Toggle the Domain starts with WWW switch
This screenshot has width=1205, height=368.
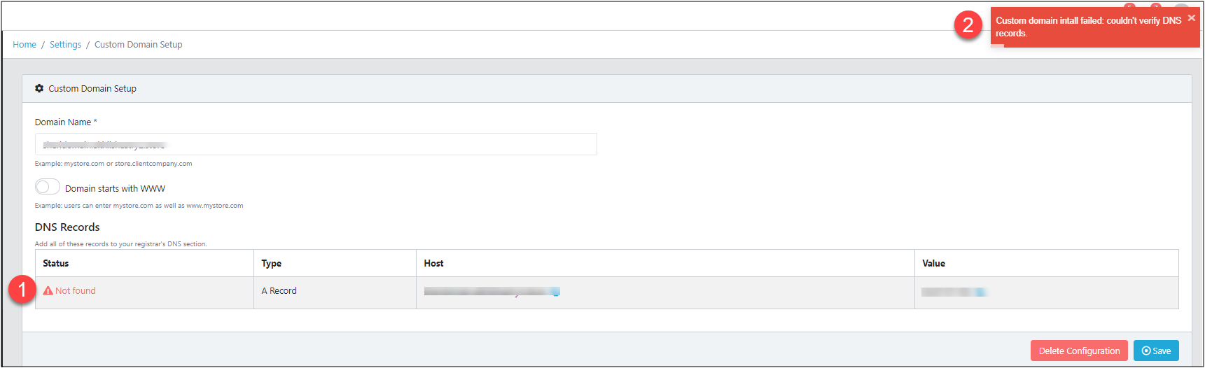coord(48,187)
